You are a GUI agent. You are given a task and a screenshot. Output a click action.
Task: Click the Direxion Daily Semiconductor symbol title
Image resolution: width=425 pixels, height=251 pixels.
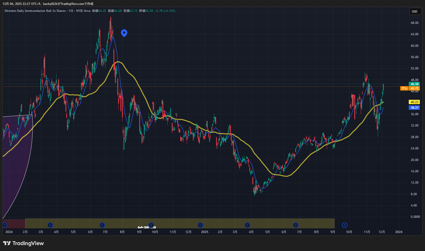(35, 11)
